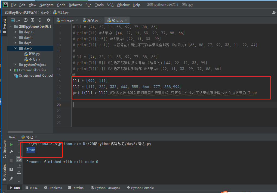
Task: Open the Help menu
Action: [x=136, y=5]
